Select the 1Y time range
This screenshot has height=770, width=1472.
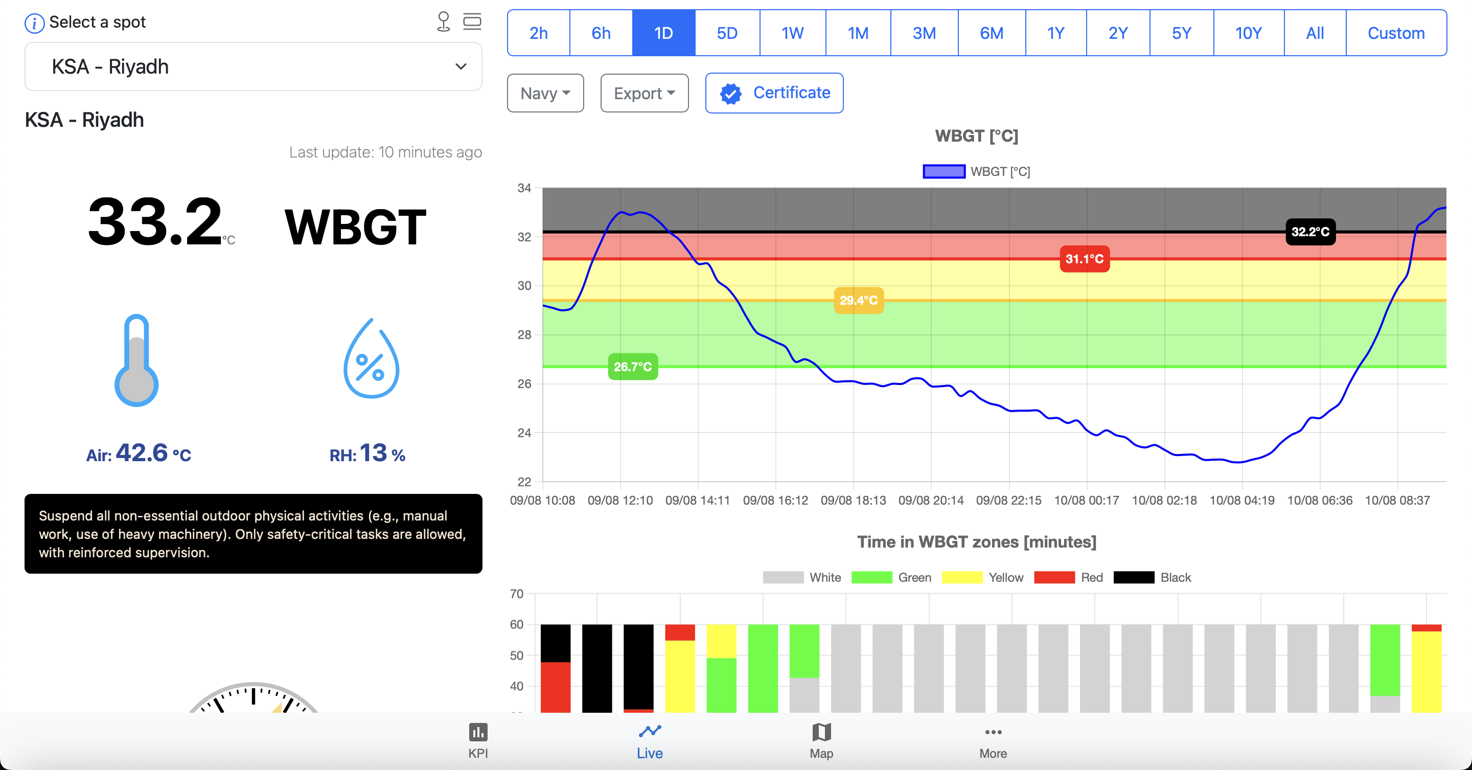(x=1055, y=33)
